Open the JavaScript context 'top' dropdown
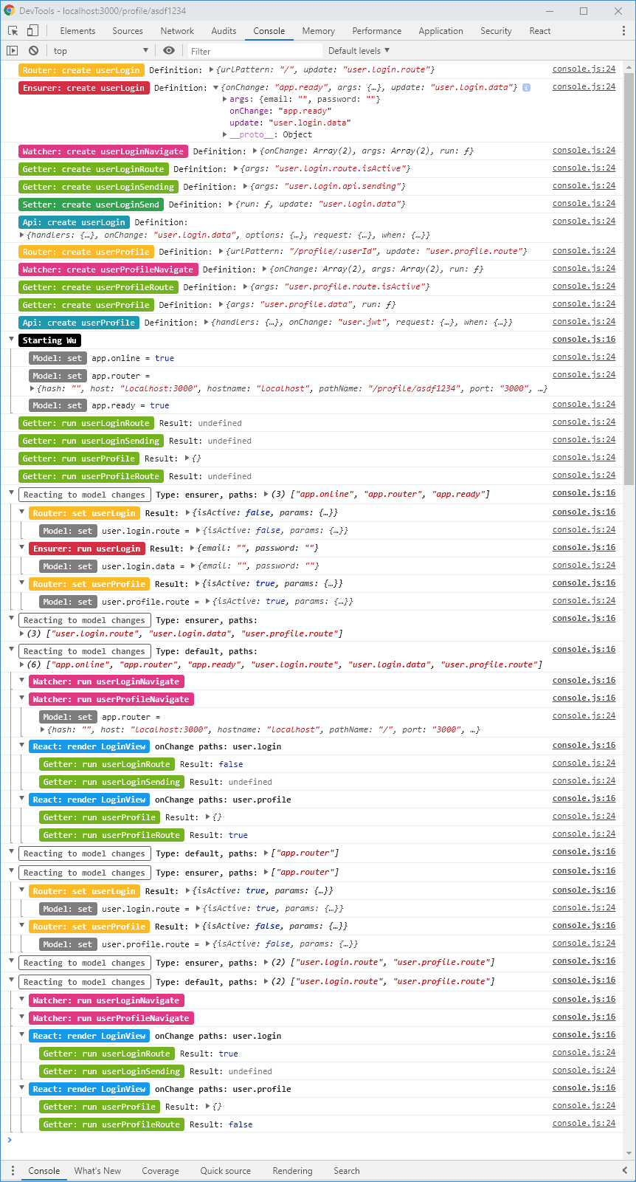Screen dimensions: 636x1182 coord(100,51)
